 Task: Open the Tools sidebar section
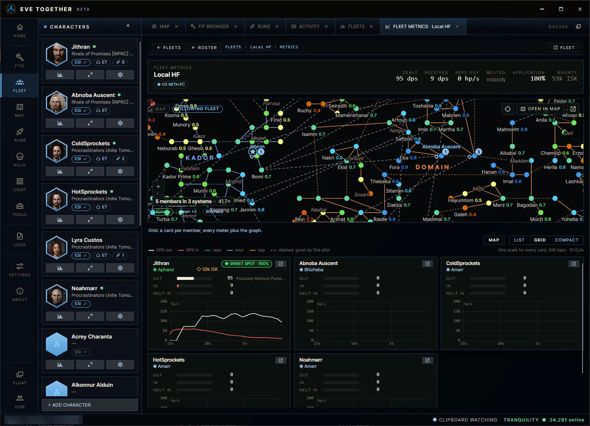(x=19, y=209)
